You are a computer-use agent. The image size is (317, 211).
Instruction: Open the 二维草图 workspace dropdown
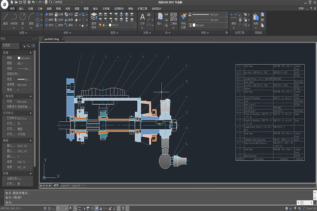click(x=66, y=2)
